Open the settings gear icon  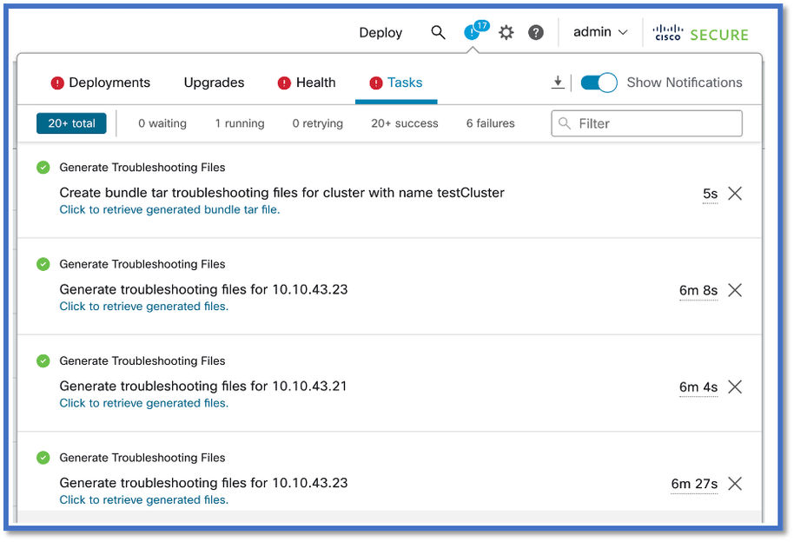506,32
